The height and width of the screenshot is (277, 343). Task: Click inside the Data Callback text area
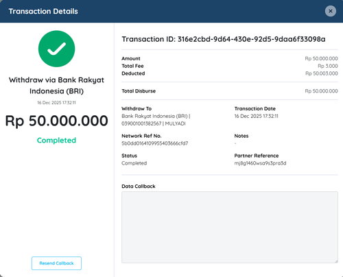230,227
